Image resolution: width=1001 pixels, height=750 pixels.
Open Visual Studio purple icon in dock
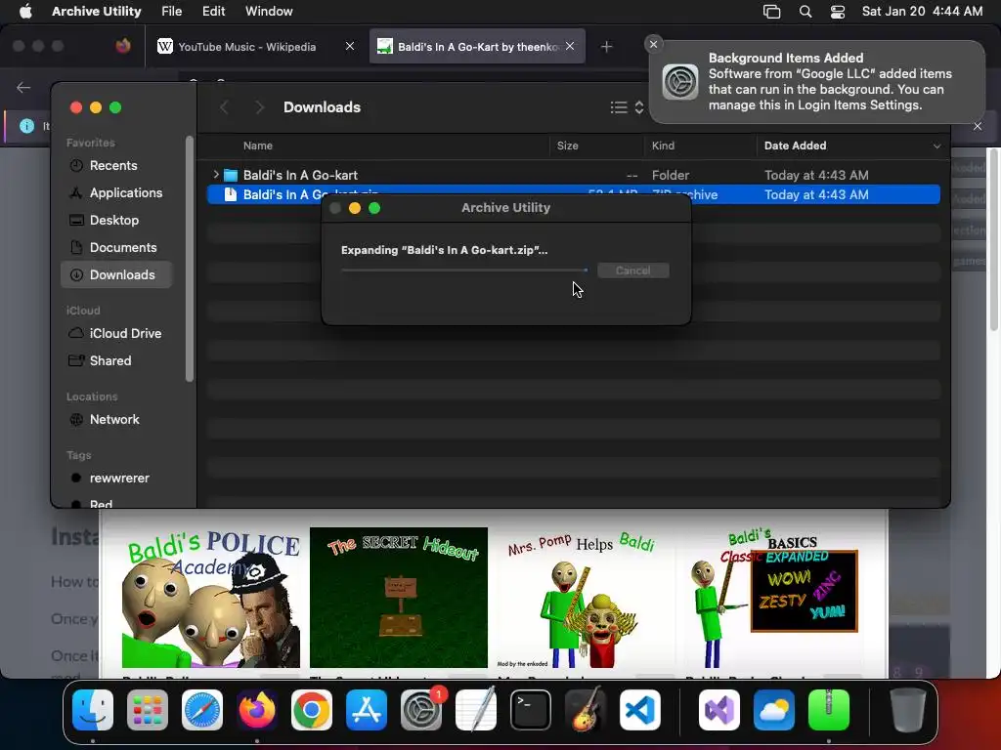(x=719, y=710)
